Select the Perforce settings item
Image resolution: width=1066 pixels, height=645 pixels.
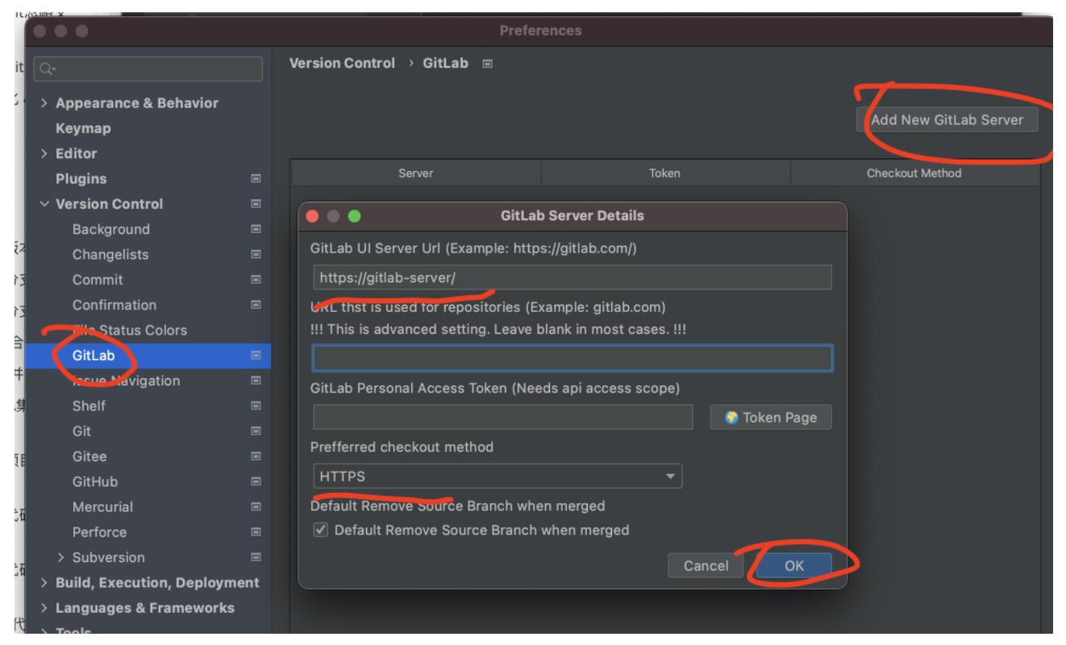click(99, 532)
